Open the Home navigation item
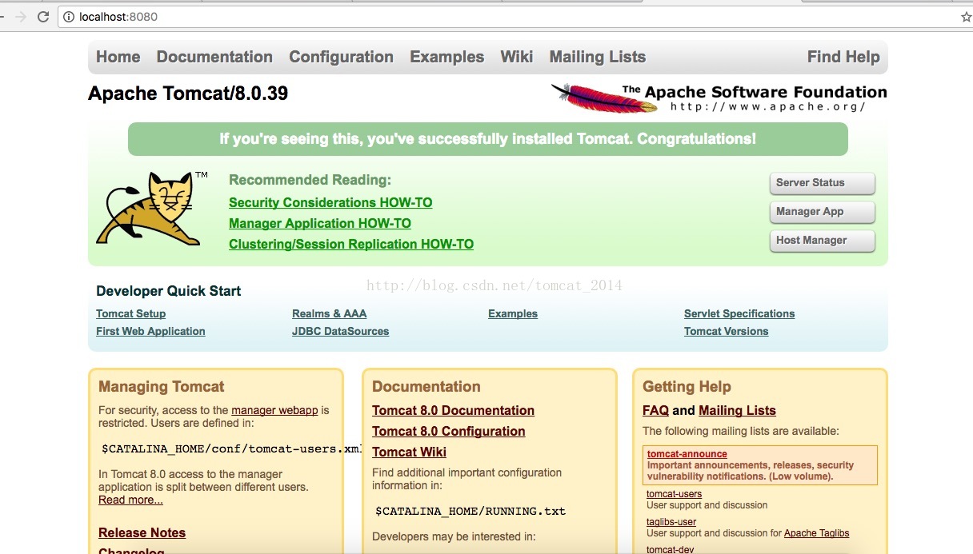 (x=118, y=57)
